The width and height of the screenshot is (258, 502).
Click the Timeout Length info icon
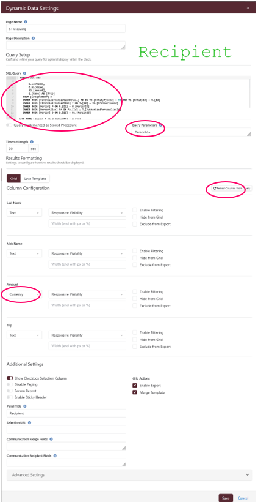[31, 141]
